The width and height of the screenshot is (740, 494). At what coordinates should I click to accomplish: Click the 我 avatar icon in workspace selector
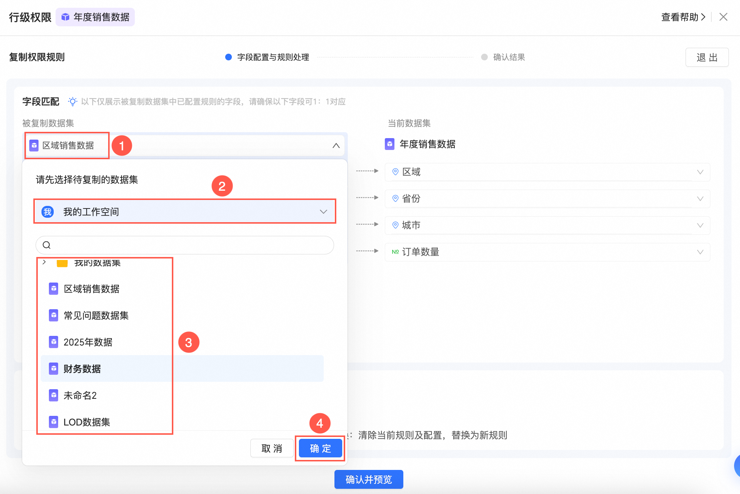(48, 212)
